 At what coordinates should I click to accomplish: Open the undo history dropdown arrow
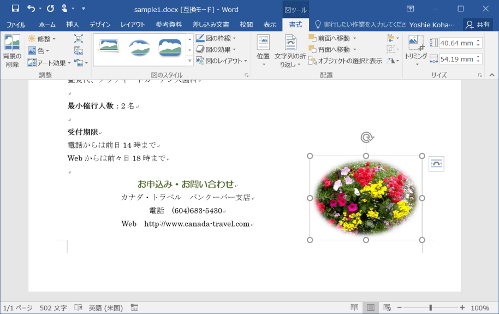pos(40,9)
